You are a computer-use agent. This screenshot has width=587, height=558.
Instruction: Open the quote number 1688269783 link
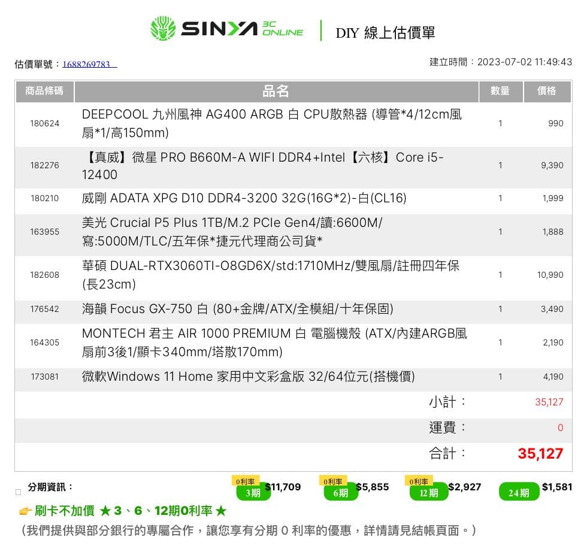pyautogui.click(x=89, y=64)
